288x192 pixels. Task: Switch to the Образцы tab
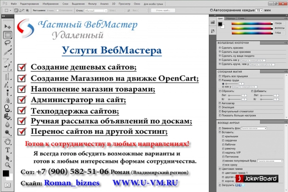click(230, 18)
